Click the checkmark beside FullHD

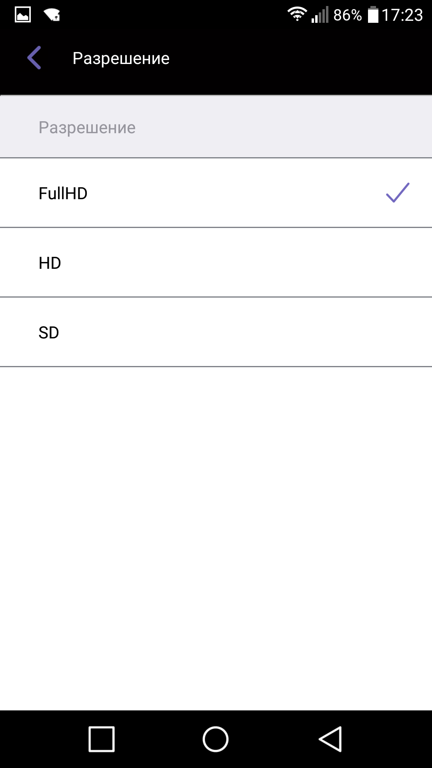(x=398, y=193)
